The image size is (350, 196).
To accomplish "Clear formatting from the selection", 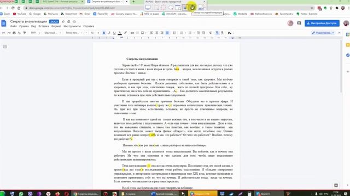I will click(x=210, y=33).
